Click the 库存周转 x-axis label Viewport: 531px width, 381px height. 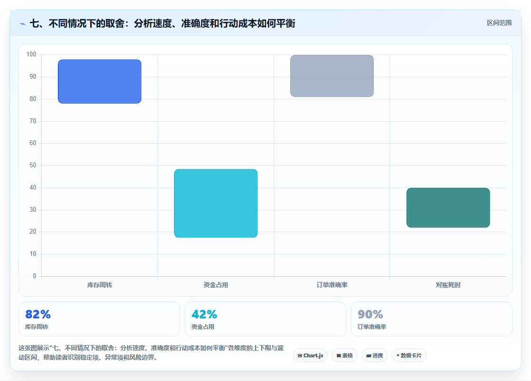click(100, 285)
